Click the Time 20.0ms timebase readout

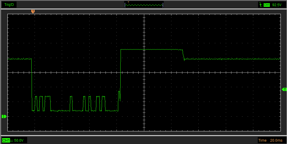click(270, 140)
